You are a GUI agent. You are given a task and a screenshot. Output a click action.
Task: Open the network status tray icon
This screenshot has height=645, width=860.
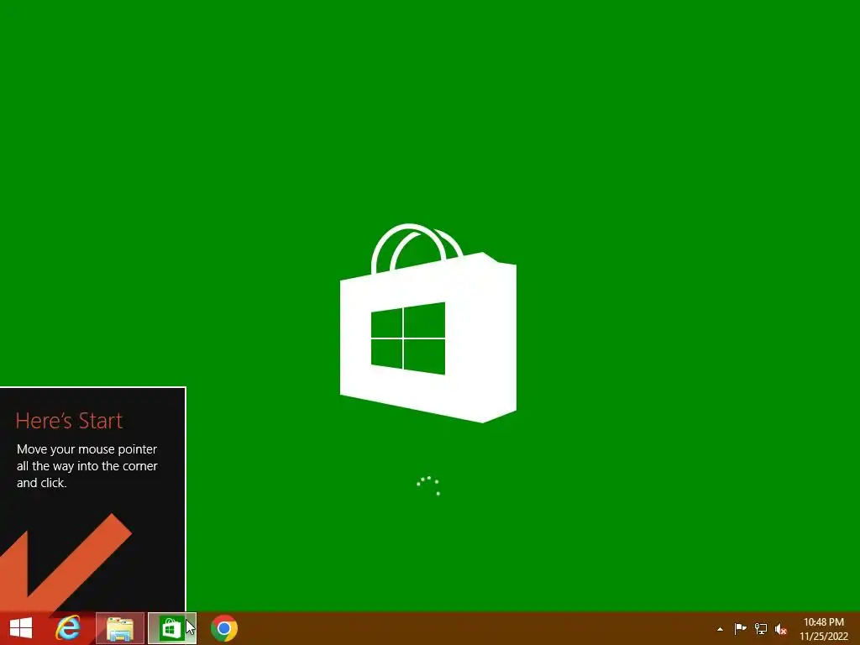(761, 628)
